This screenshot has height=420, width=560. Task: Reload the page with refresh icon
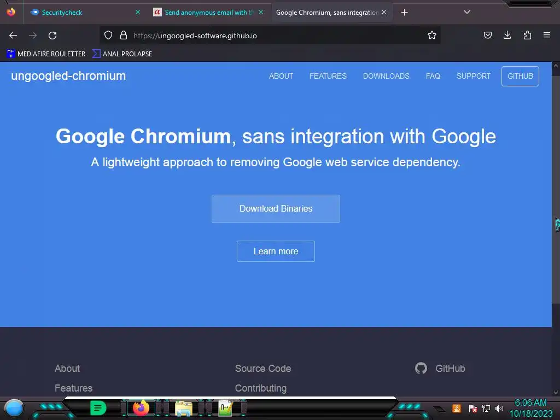[x=52, y=36]
